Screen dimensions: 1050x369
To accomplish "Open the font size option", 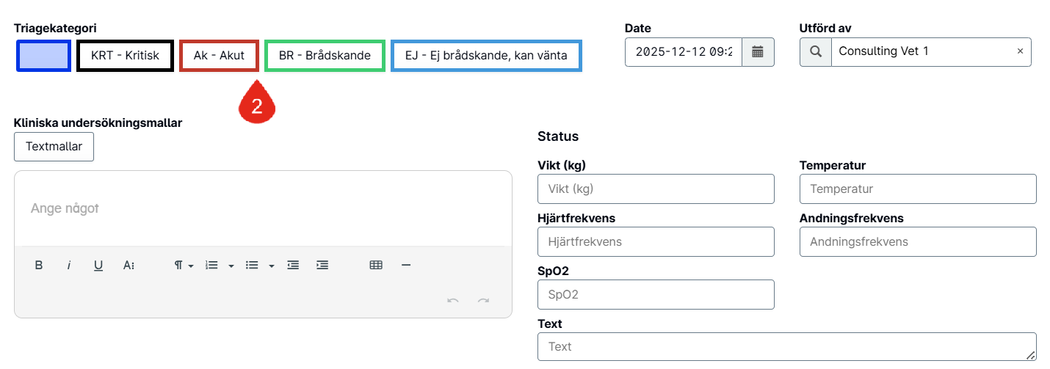I will coord(128,266).
